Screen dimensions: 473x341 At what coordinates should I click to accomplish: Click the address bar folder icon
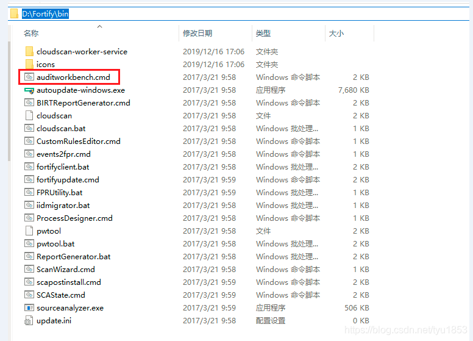[14, 13]
